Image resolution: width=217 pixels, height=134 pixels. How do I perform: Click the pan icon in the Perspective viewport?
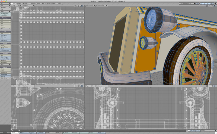pyautogui.click(x=208, y=5)
